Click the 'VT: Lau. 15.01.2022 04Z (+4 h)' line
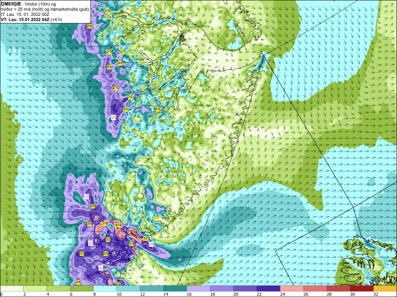Screen dimensions: 397x297 31,19
